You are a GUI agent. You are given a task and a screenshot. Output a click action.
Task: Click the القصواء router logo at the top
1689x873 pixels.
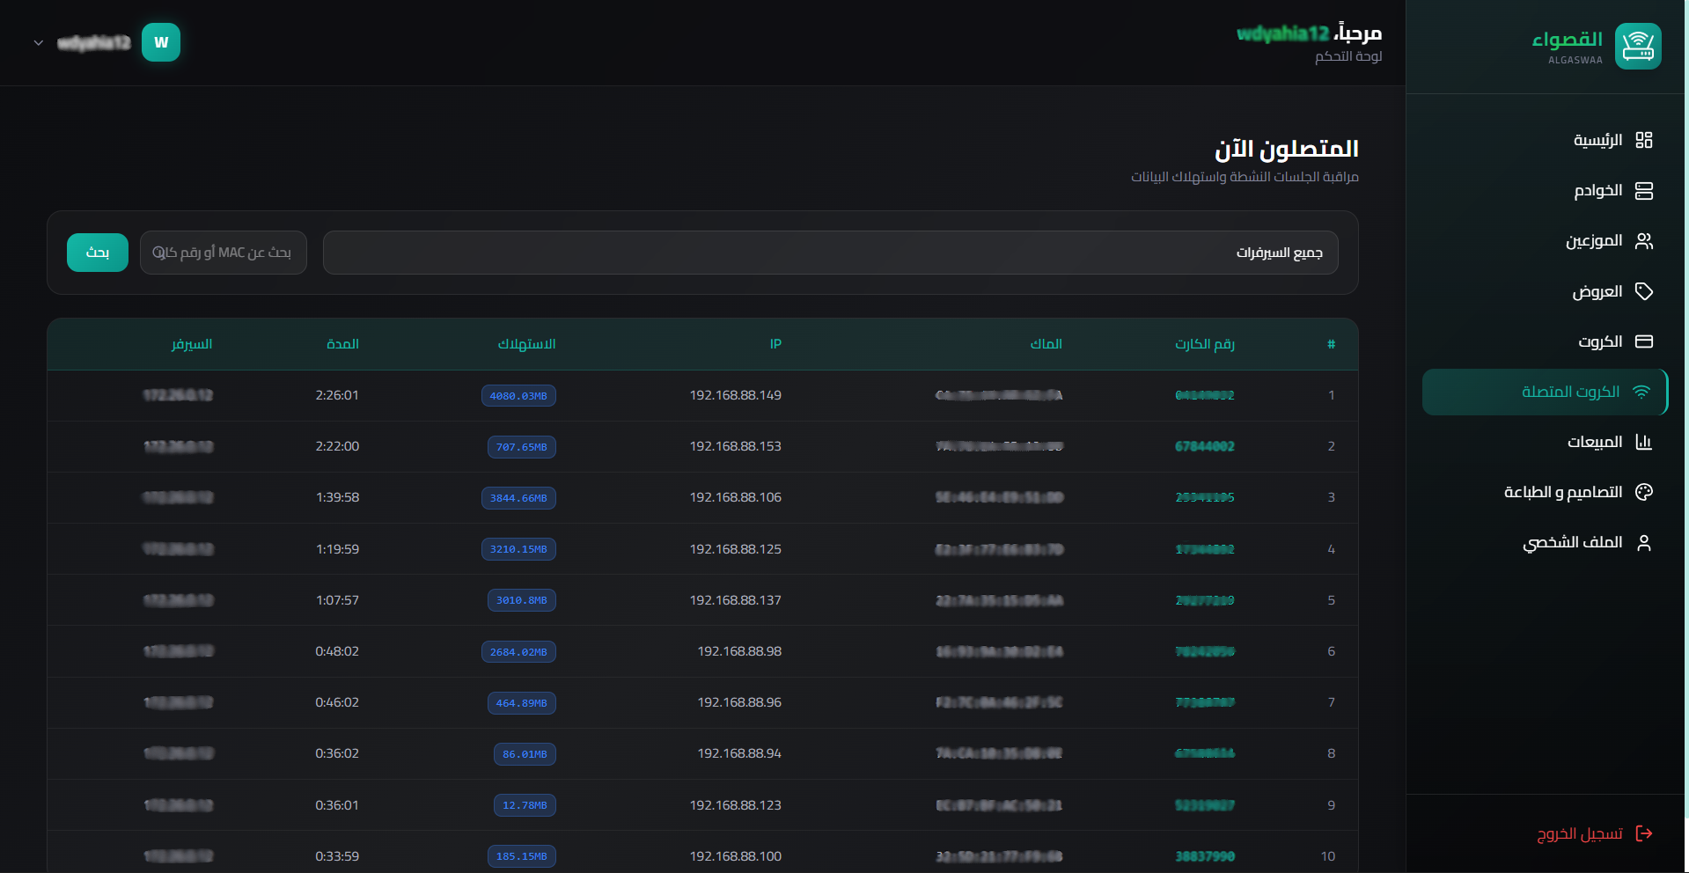tap(1638, 46)
